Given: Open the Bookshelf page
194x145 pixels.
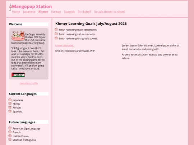Looking at the screenshot, I should (84, 12).
